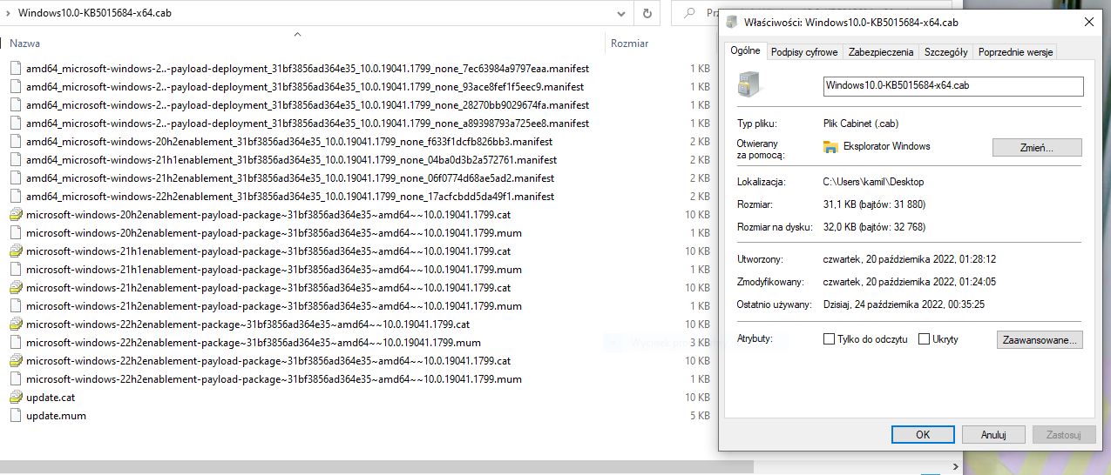Select the amd64 22h2enablement manifest file name
The height and width of the screenshot is (475, 1111).
point(290,197)
